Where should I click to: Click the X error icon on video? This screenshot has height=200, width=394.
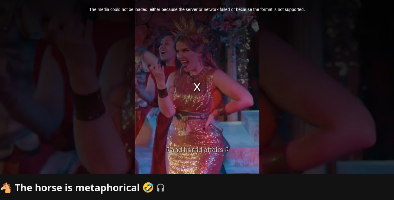[197, 87]
